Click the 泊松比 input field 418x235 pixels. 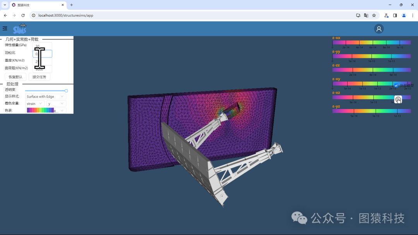[42, 54]
